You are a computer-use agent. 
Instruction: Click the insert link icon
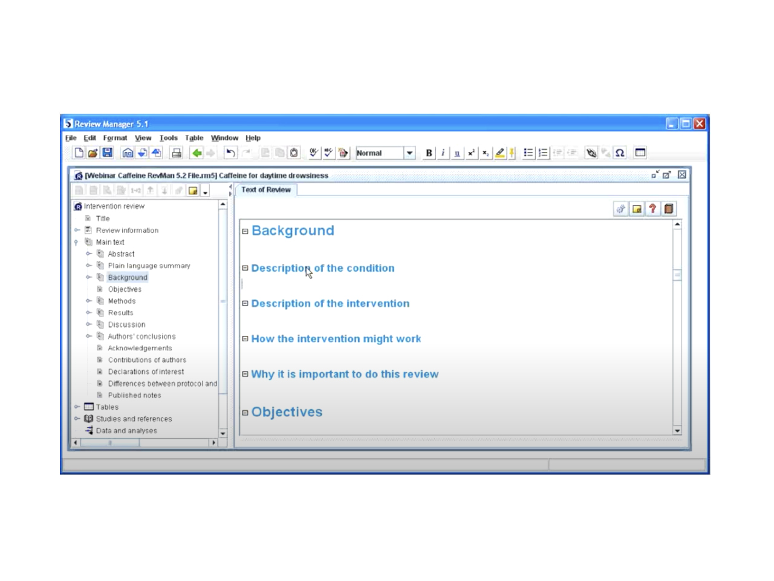[591, 153]
